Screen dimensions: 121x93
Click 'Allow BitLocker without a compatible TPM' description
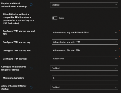click(x=18, y=19)
